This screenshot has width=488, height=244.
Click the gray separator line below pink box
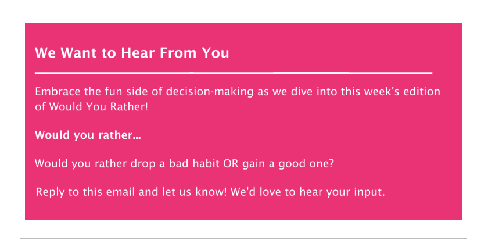pyautogui.click(x=243, y=238)
